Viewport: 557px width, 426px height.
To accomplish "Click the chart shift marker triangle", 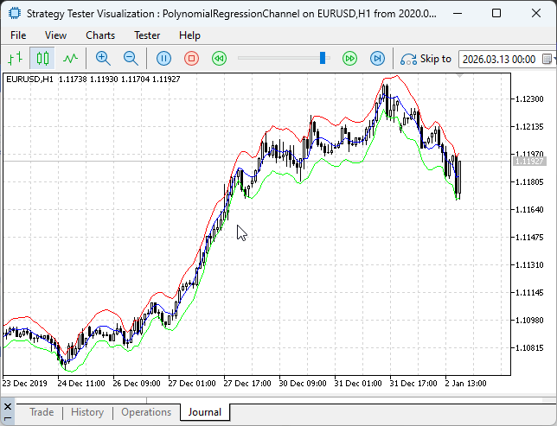I will tap(459, 76).
